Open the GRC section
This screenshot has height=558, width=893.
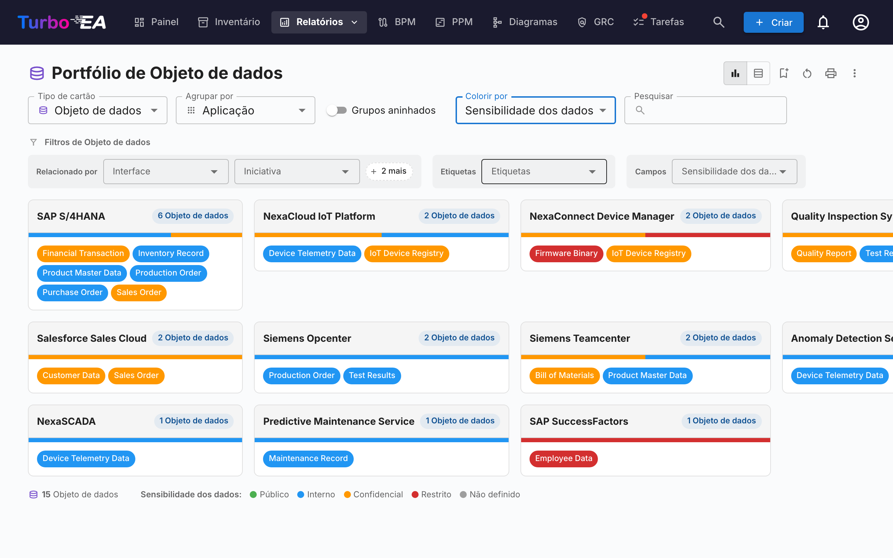tap(595, 22)
